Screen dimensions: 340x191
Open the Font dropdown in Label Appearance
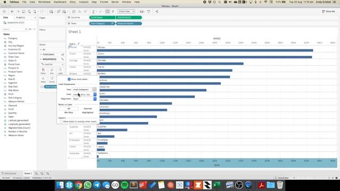coord(84,94)
